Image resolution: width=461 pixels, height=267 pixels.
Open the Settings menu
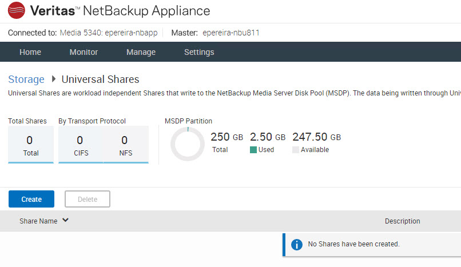[x=199, y=52]
